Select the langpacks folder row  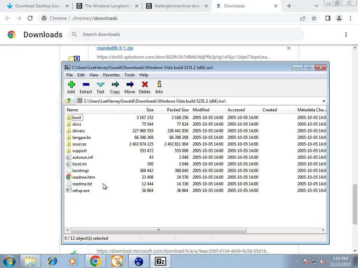195,137
